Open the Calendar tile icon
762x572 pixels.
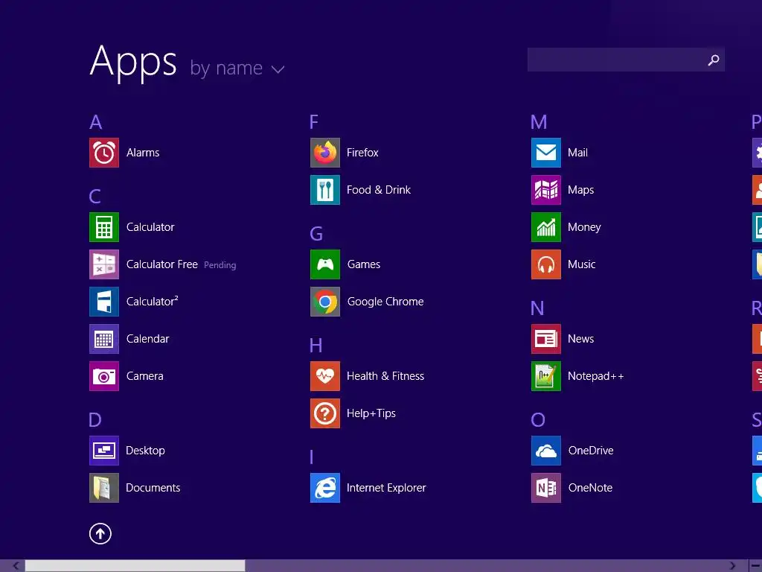104,339
